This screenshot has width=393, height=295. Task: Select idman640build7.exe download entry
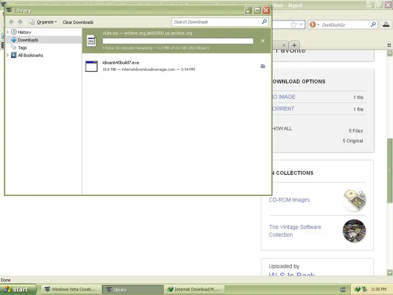(x=177, y=66)
